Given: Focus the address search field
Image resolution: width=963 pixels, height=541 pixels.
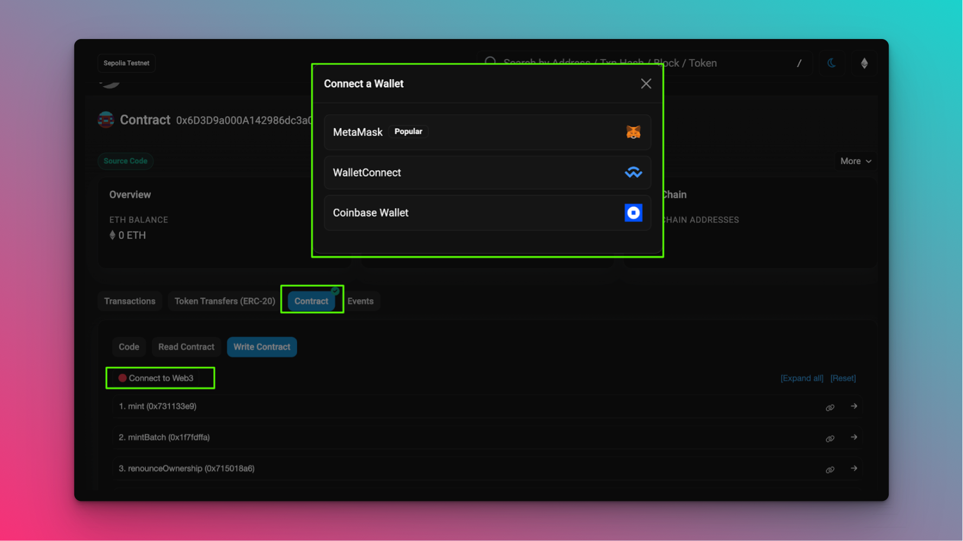Looking at the screenshot, I should tap(644, 63).
